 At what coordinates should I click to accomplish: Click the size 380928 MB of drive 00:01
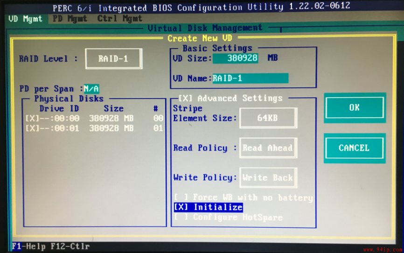coord(111,128)
